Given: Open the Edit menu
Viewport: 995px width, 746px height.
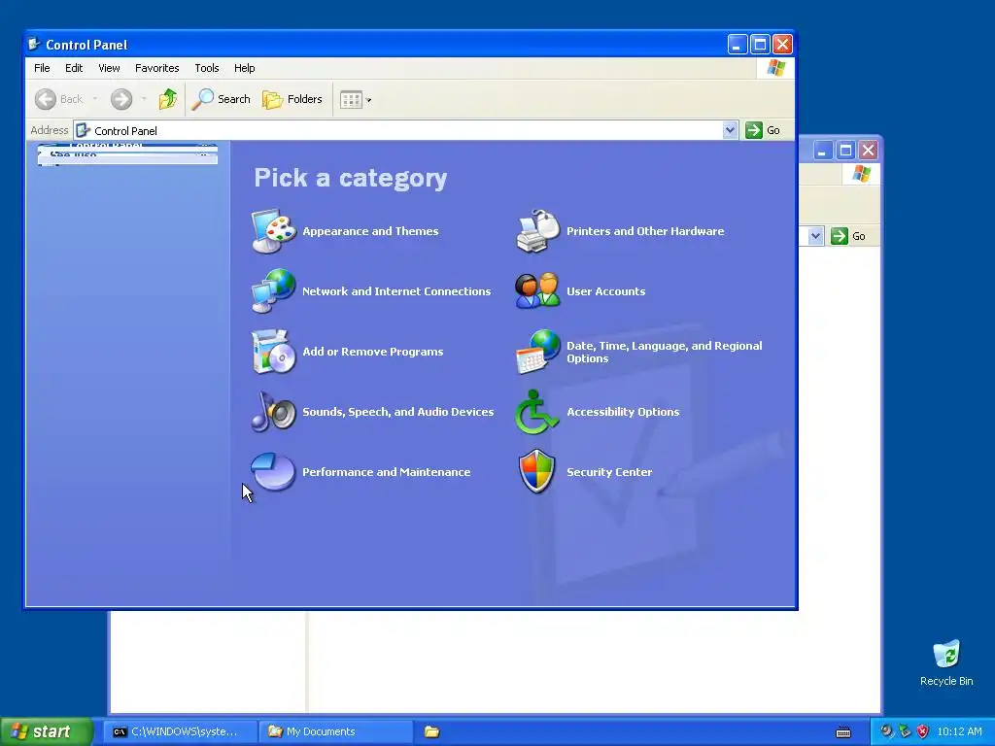Looking at the screenshot, I should click(74, 68).
